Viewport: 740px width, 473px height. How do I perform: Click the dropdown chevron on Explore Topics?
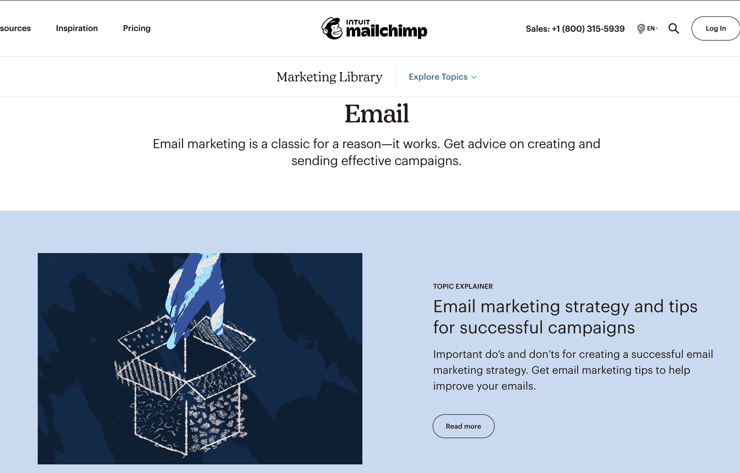(474, 77)
